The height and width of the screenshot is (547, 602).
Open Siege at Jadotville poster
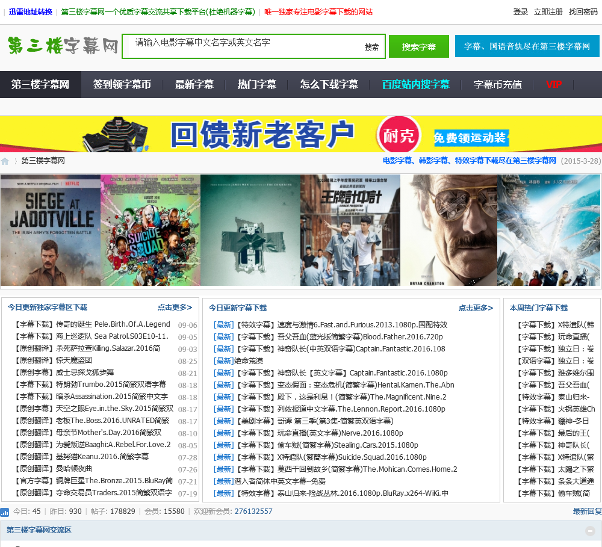coord(51,230)
